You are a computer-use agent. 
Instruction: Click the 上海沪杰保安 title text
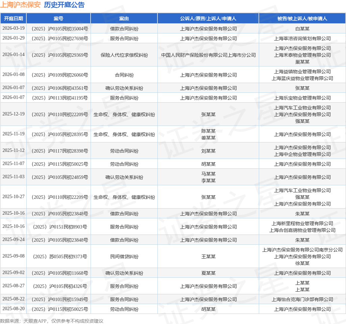tap(20, 5)
